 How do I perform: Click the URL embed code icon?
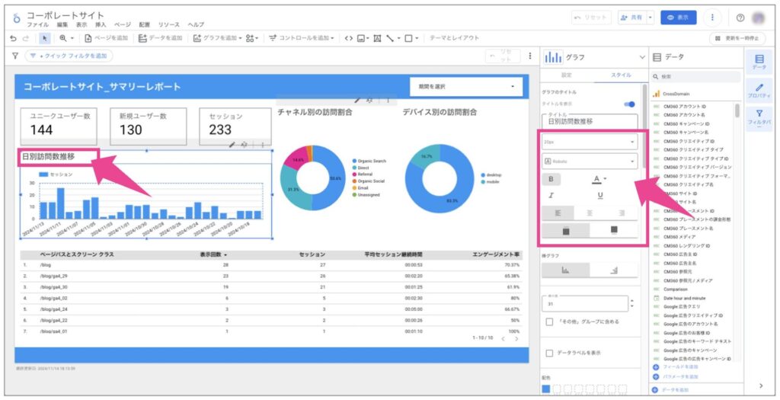pyautogui.click(x=349, y=38)
